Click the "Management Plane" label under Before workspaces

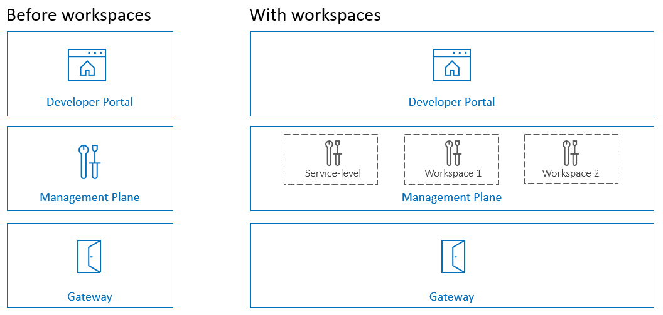coord(90,197)
